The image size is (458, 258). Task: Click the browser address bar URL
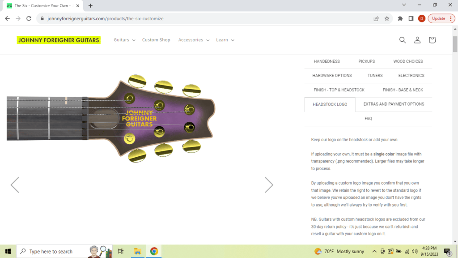106,18
